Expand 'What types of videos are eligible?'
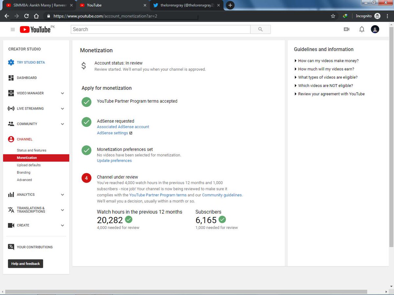394x295 pixels. [326, 77]
